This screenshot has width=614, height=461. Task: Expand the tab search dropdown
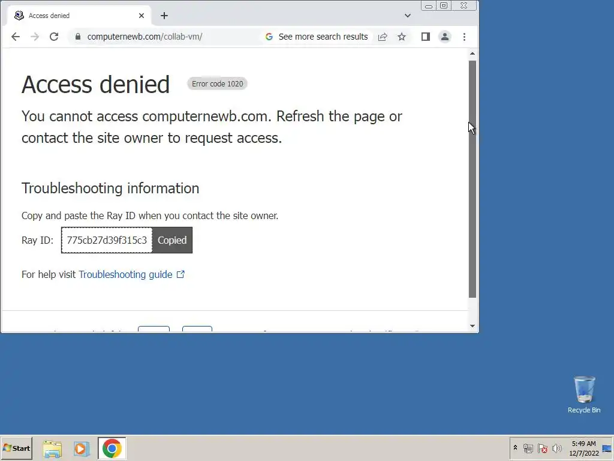408,16
